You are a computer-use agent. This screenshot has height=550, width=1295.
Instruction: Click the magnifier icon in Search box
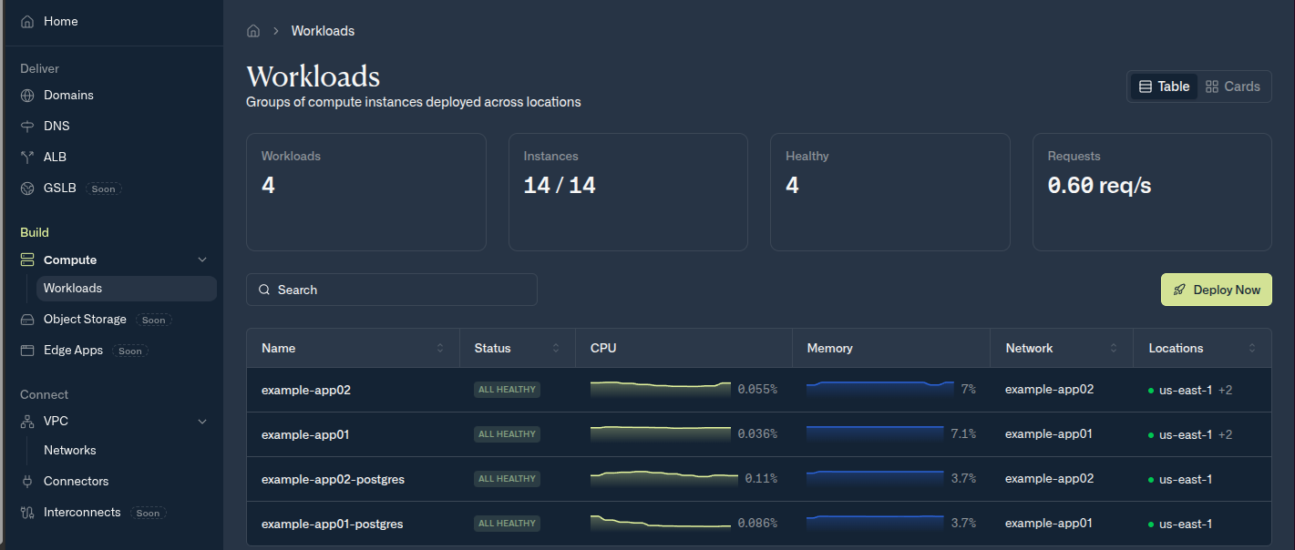tap(264, 290)
